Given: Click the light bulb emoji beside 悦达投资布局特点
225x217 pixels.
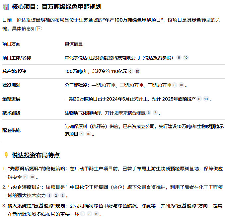Looking at the screenshot, I should tap(6, 155).
